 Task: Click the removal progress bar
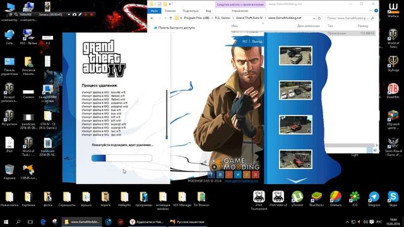click(x=122, y=158)
